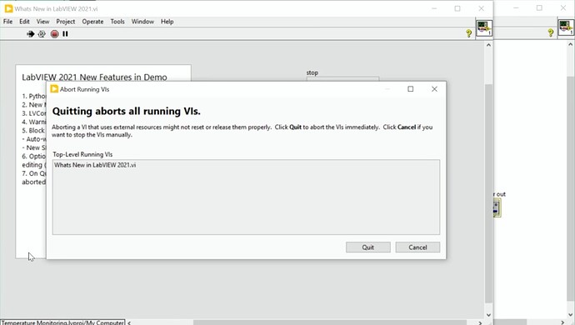Open the File menu

(x=7, y=22)
